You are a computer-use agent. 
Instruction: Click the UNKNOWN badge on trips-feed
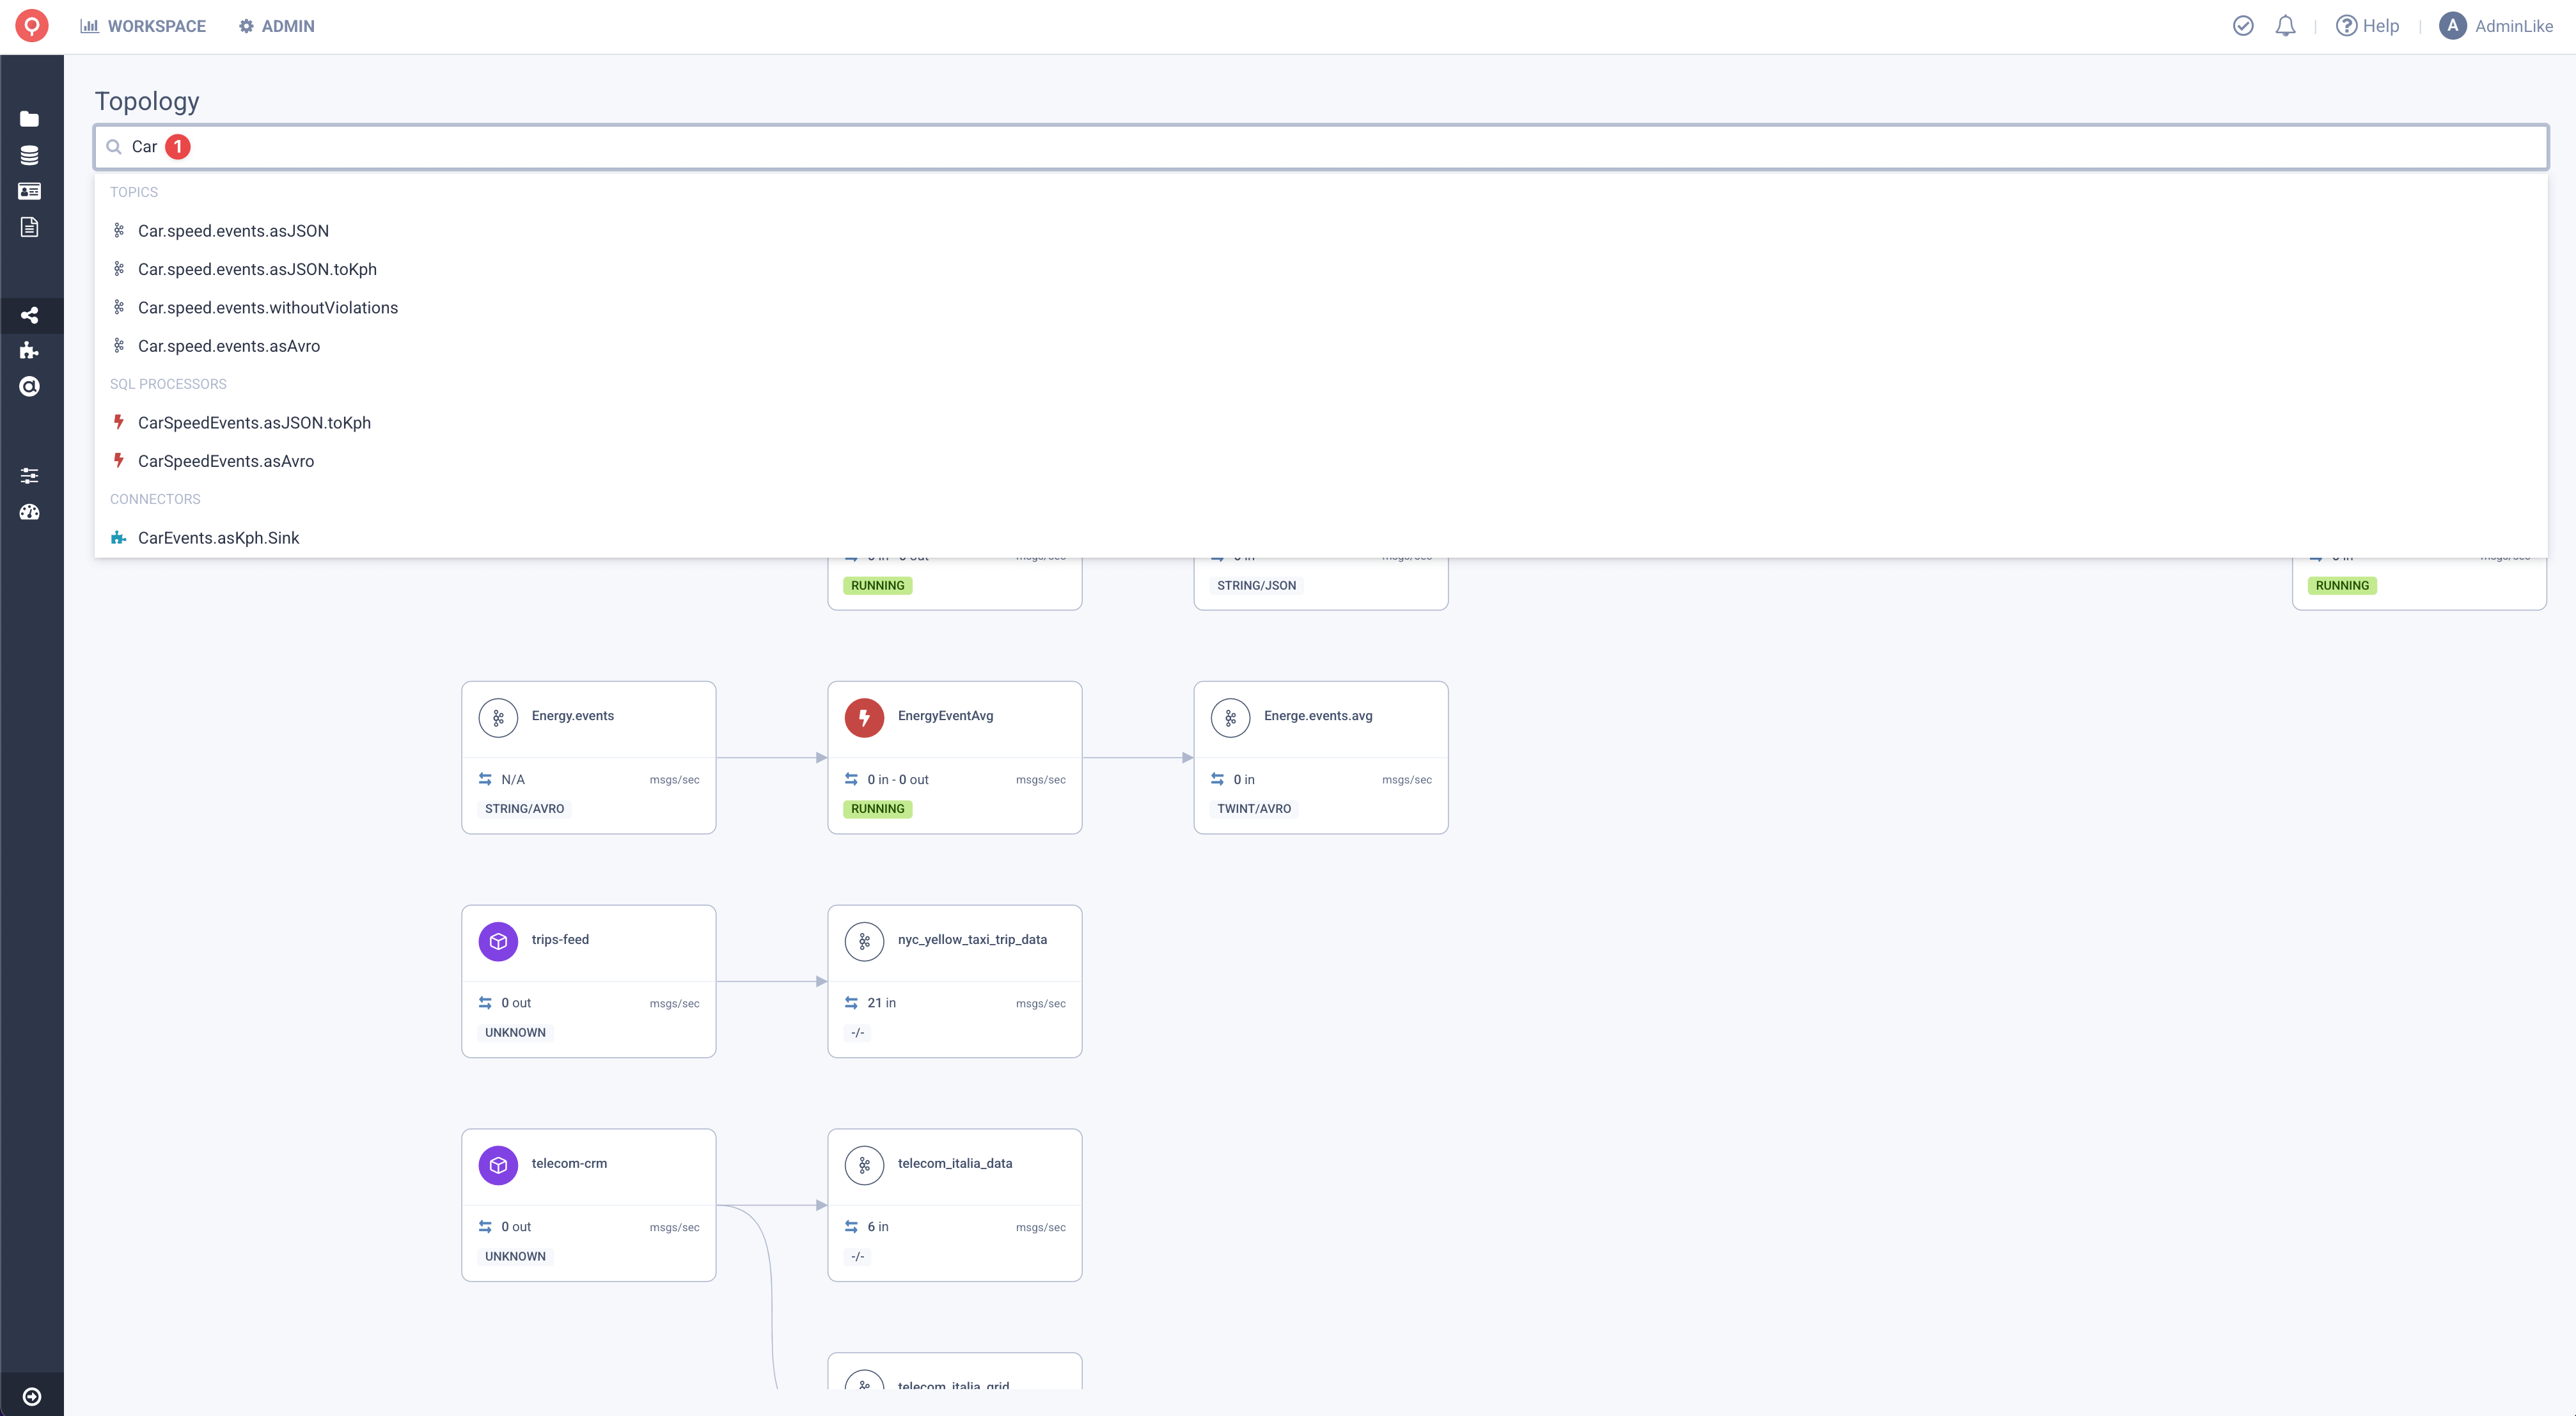(x=516, y=1033)
